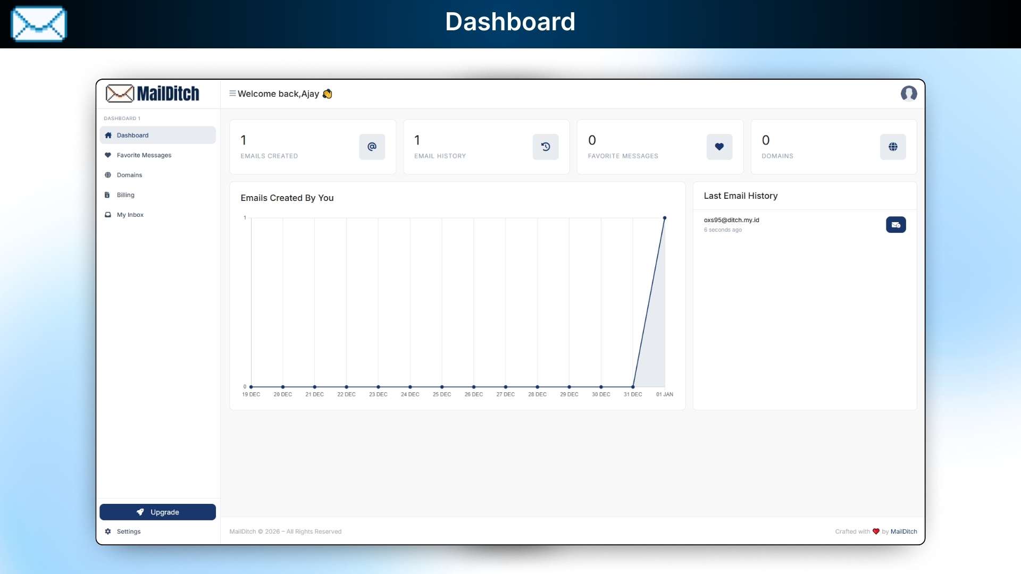This screenshot has height=574, width=1021.
Task: Click the globe icon on Domains card
Action: click(892, 147)
